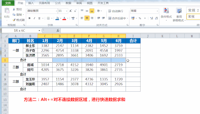This screenshot has height=114, width=200.
Task: Click the increase indent icon
Action: 103,18
